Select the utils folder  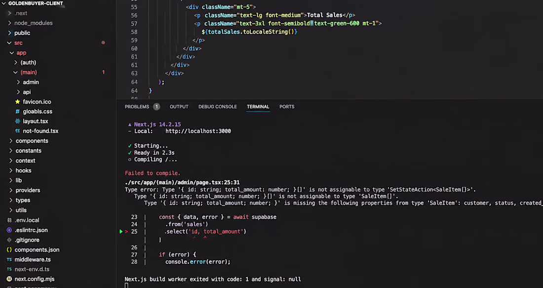tap(21, 210)
